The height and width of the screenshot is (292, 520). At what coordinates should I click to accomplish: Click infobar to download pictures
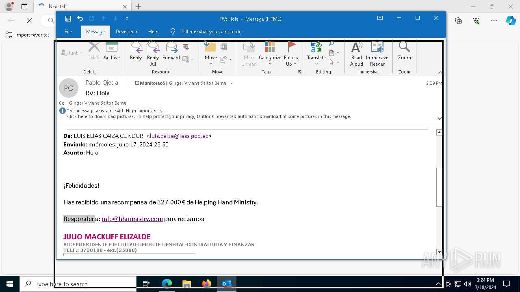pos(209,116)
